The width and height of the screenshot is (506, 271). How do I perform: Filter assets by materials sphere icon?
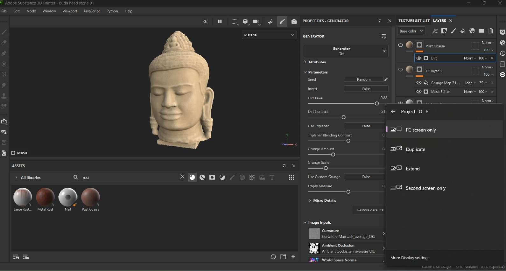[192, 177]
